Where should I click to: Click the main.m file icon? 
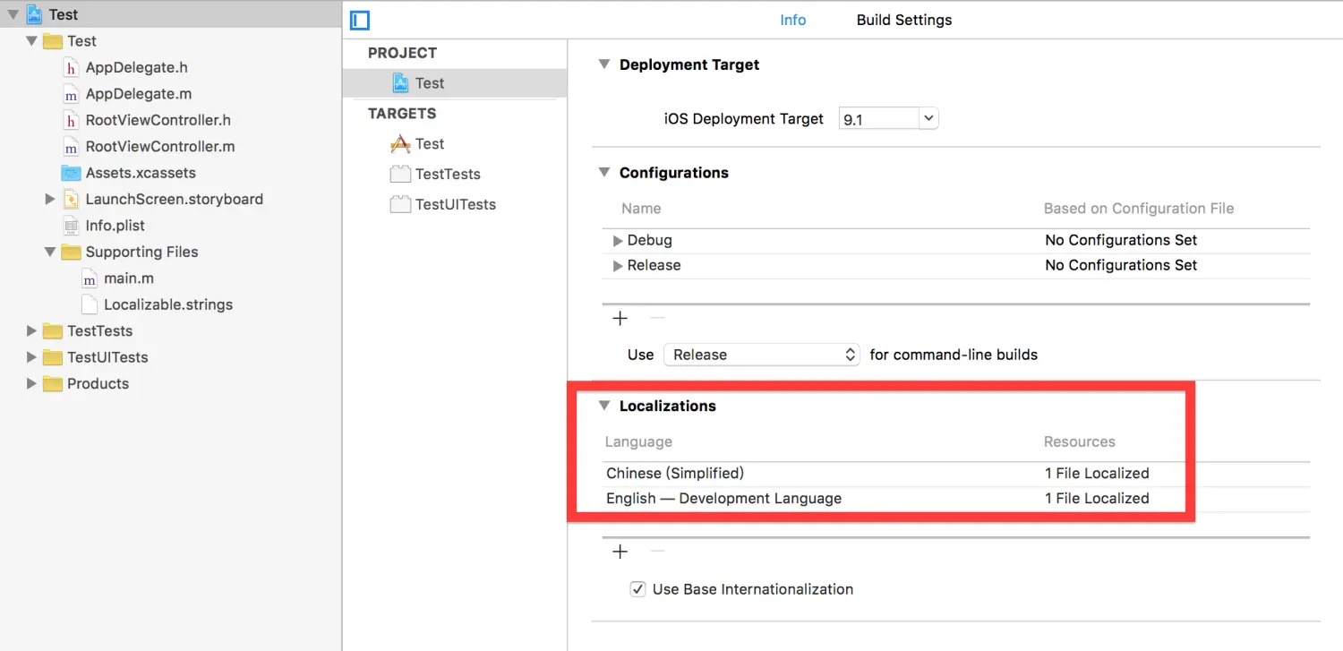[89, 278]
